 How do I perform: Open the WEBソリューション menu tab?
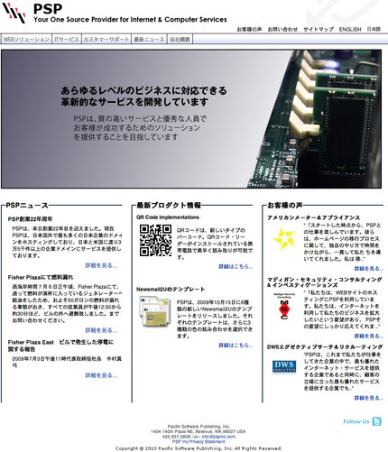point(26,40)
